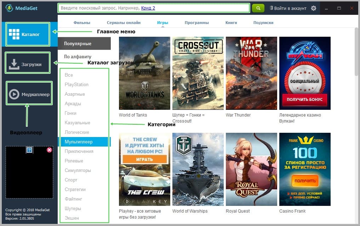Click the Casino Frank title text

pyautogui.click(x=292, y=211)
